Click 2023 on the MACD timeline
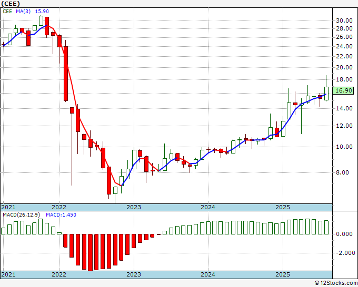358x287 pixels. tap(134, 274)
